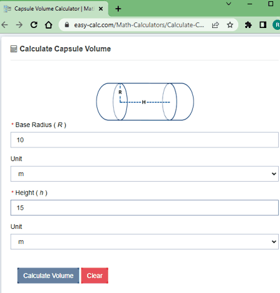
Task: Close the Capsule Volume Calculator tab
Action: pyautogui.click(x=101, y=9)
